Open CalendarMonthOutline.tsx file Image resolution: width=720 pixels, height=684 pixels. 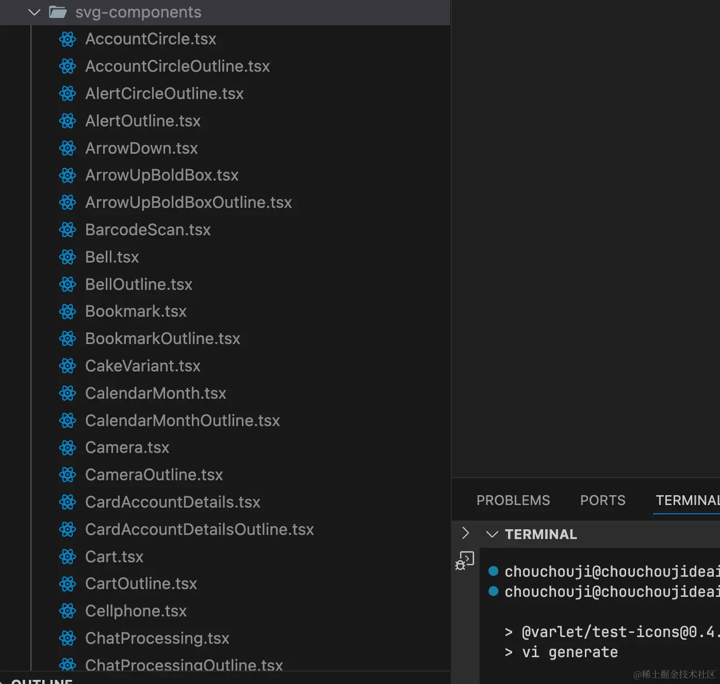point(182,420)
